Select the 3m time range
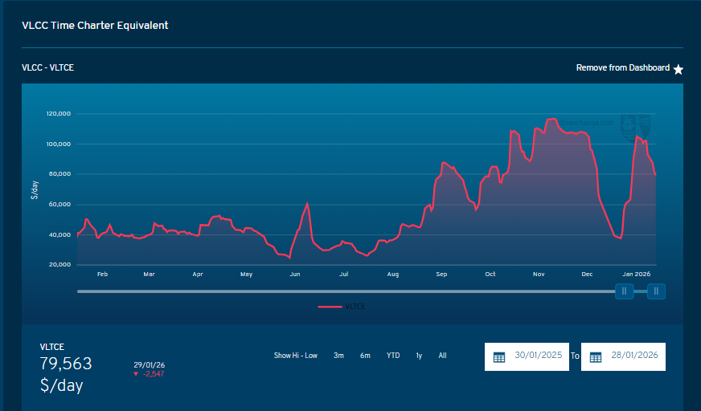Viewport: 701px width, 411px height. point(338,356)
